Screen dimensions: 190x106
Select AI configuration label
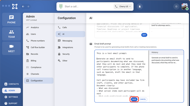point(63,34)
